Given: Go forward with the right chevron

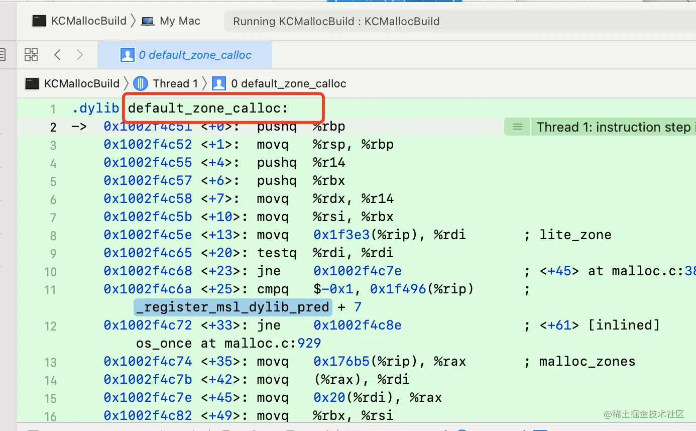Looking at the screenshot, I should (79, 55).
